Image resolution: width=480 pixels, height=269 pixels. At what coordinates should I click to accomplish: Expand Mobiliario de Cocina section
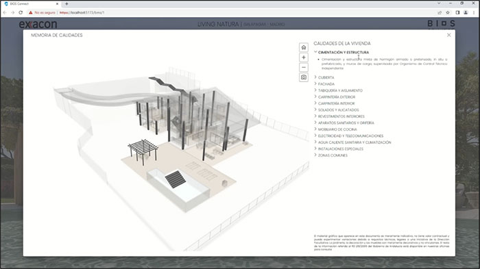335,129
